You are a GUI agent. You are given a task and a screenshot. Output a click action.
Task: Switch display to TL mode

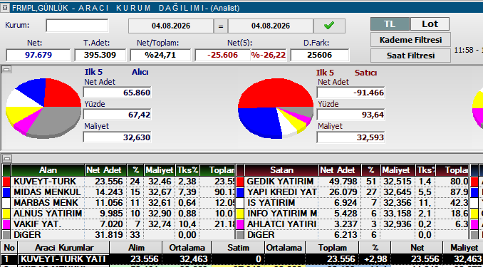[390, 23]
